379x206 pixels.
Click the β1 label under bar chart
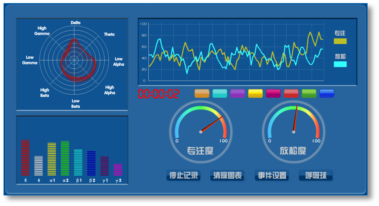point(79,180)
